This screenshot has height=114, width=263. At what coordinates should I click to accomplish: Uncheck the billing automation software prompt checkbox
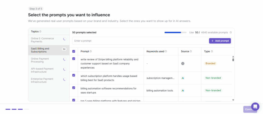pyautogui.click(x=74, y=88)
